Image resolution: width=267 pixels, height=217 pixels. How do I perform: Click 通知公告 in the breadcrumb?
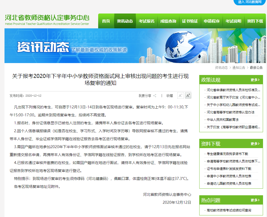(x=239, y=68)
